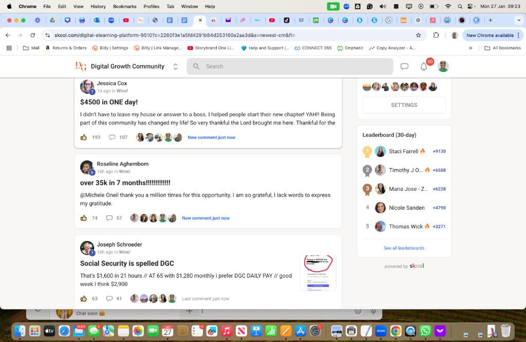Open the See all leaderboards link

(404, 248)
